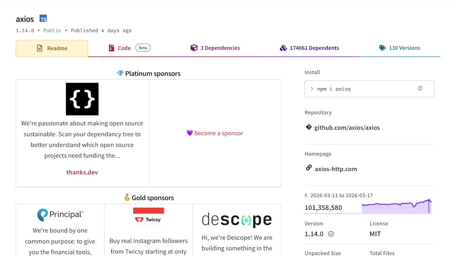
Task: Click the TypeScript badge next to axios
Action: click(43, 18)
